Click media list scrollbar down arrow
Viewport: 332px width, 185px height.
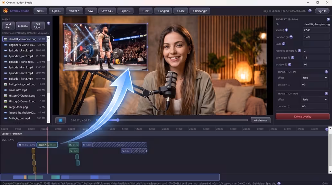pos(48,121)
